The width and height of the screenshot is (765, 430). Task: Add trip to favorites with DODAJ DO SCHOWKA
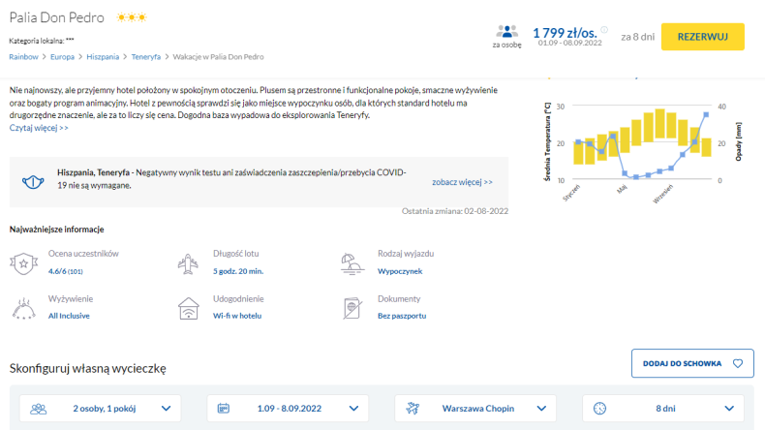tap(692, 363)
